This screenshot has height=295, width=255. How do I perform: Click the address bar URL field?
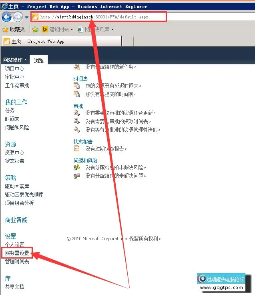98,17
